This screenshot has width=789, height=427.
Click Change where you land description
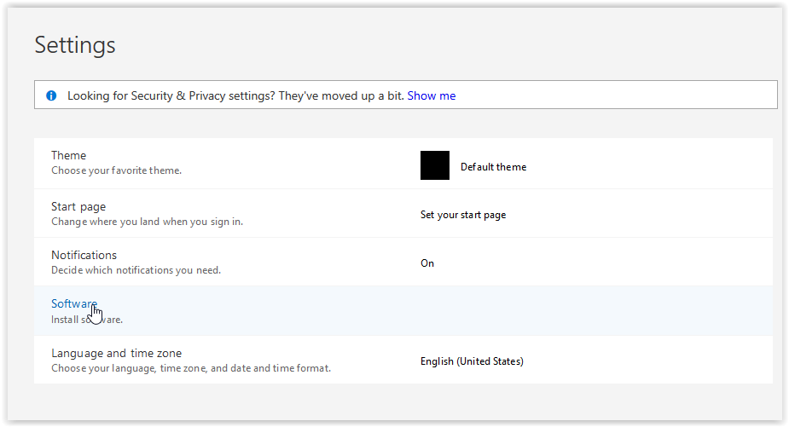click(x=147, y=222)
